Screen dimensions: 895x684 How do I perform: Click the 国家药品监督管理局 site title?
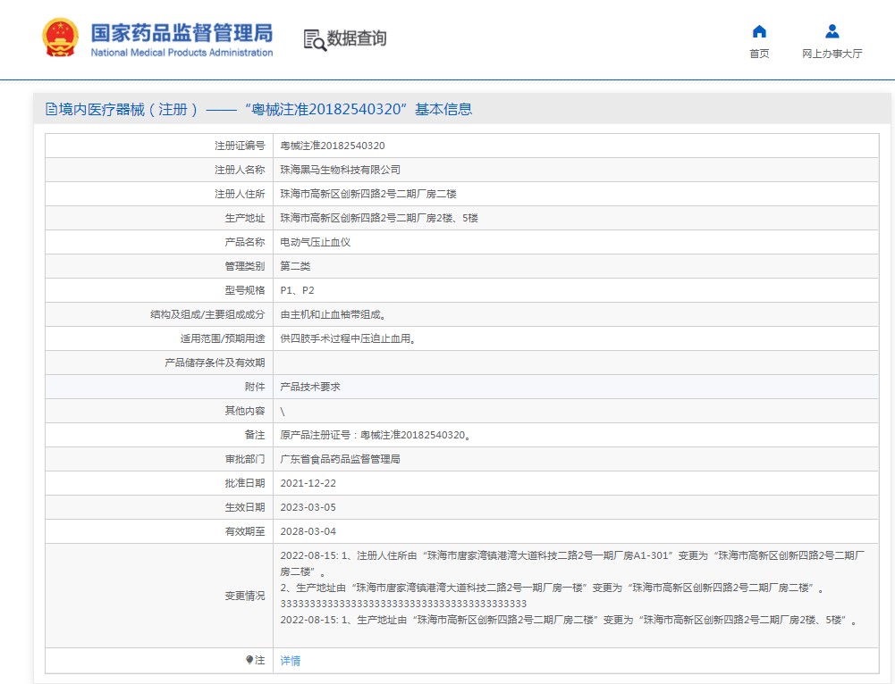pos(182,32)
